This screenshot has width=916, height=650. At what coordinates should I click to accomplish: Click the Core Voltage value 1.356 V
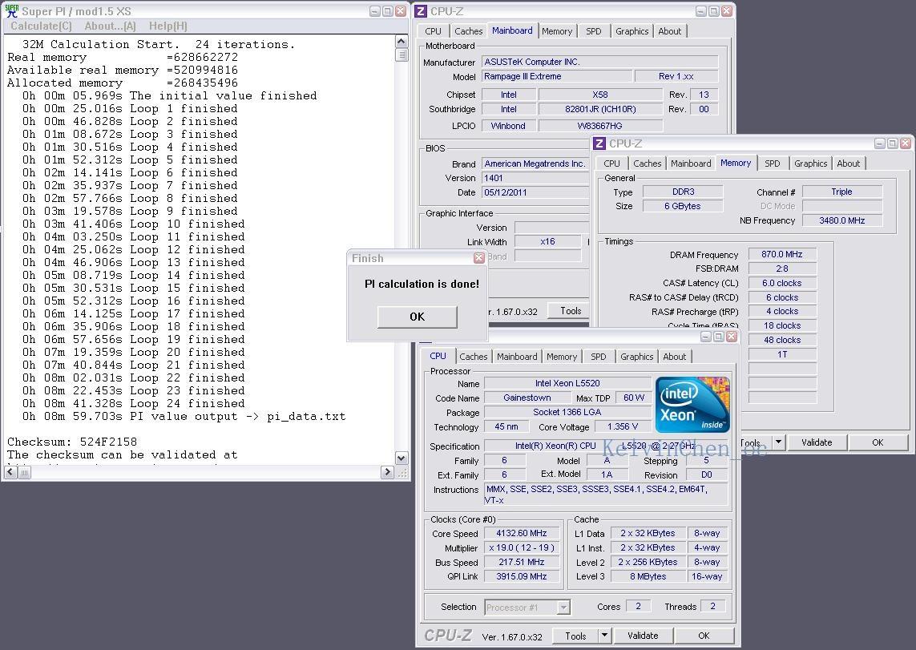[x=622, y=427]
